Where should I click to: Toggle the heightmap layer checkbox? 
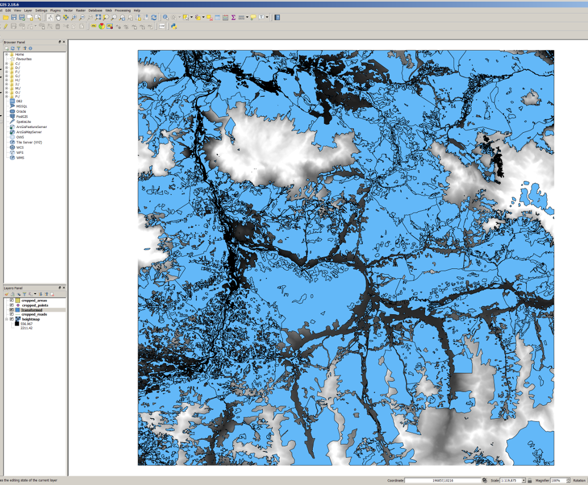tap(12, 319)
